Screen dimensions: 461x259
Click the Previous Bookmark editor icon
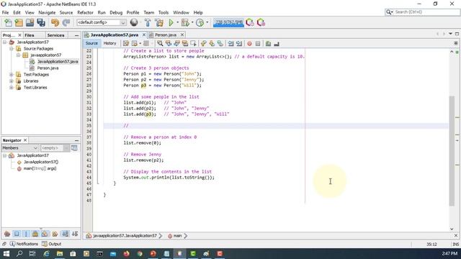[203, 43]
